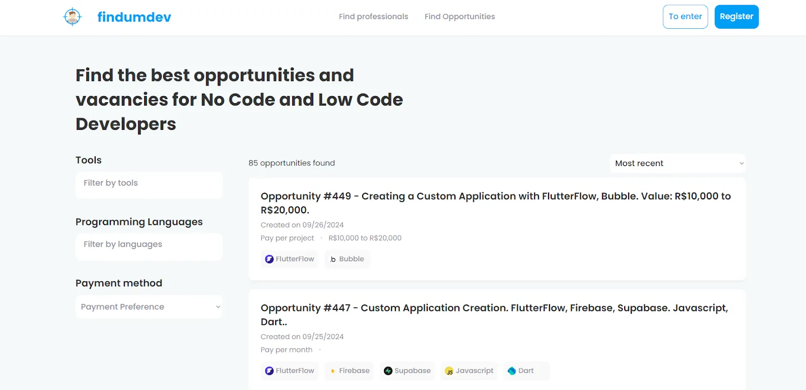Click the Programming Languages heading
Image resolution: width=806 pixels, height=390 pixels.
point(139,222)
